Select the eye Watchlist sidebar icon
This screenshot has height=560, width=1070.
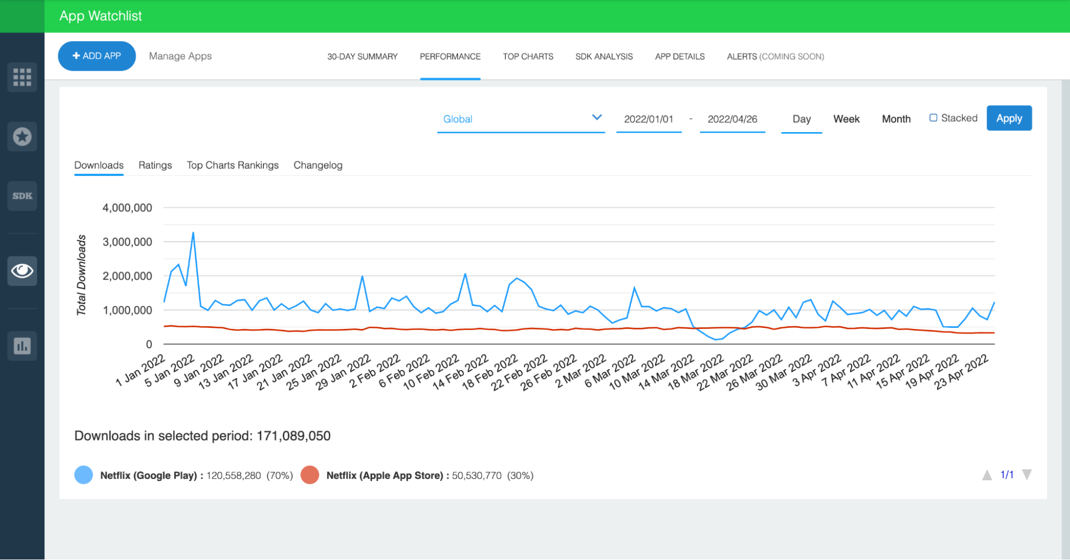coord(22,271)
